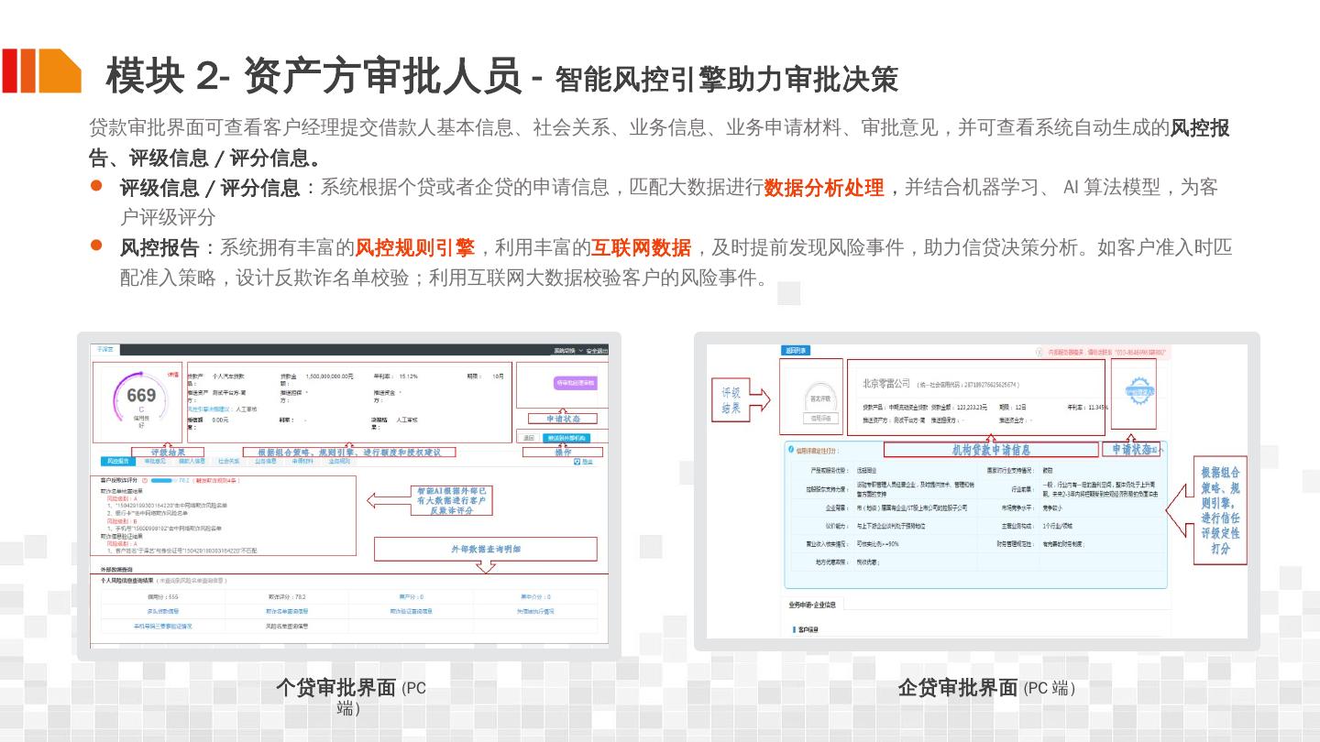Screen dimensions: 1320x742
Task: Select the 业务申请-企业信息 tab
Action: pos(812,605)
